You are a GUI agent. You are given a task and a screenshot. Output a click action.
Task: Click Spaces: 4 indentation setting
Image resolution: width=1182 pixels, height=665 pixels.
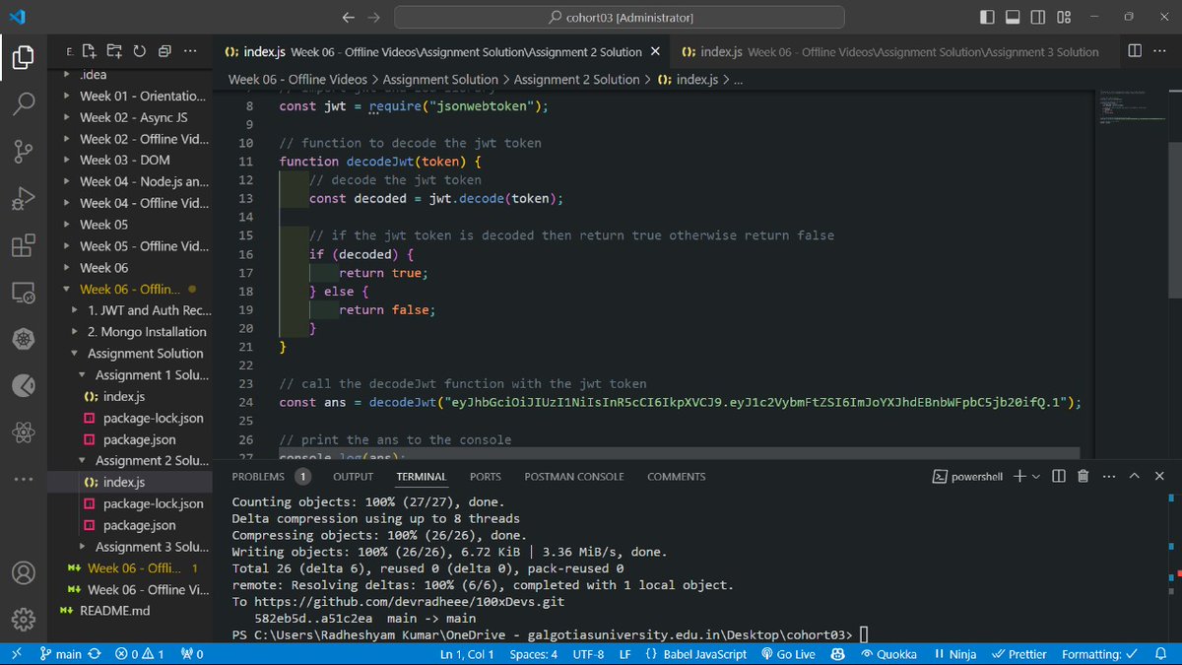tap(533, 654)
